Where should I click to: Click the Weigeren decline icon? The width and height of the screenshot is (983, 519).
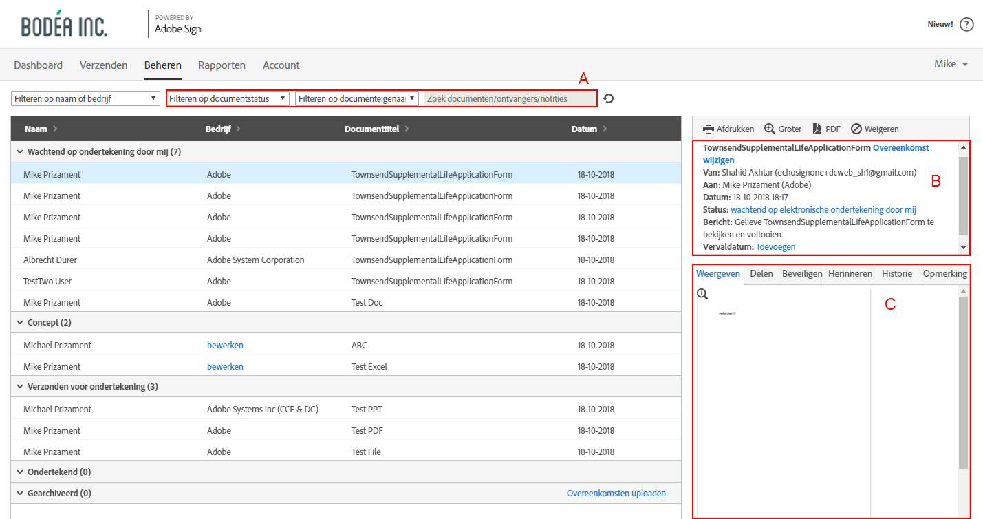pyautogui.click(x=856, y=129)
